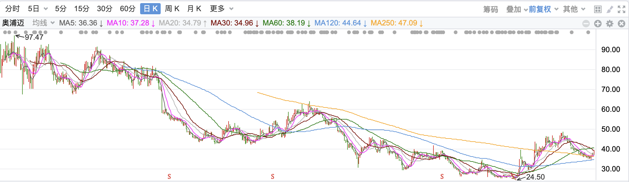Select the 30分 interval
This screenshot has width=629, height=182.
pos(105,9)
